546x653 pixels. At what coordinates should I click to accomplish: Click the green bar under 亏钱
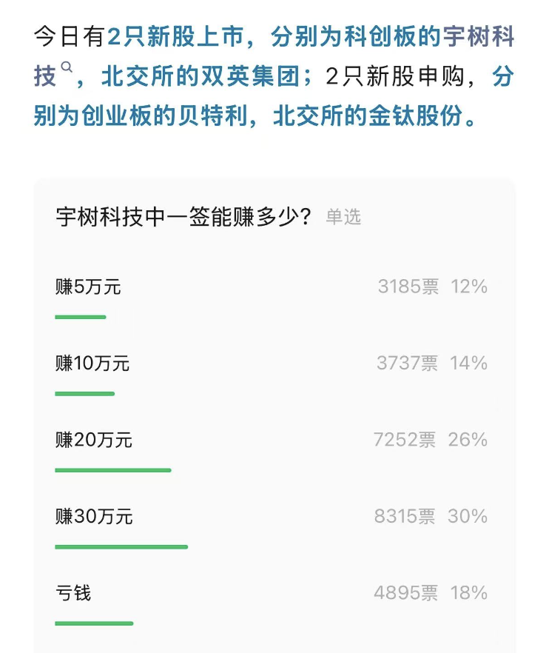(x=94, y=623)
